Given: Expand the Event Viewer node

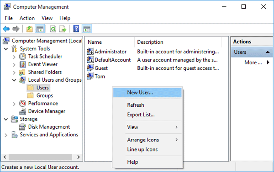Looking at the screenshot, I should [14, 65].
